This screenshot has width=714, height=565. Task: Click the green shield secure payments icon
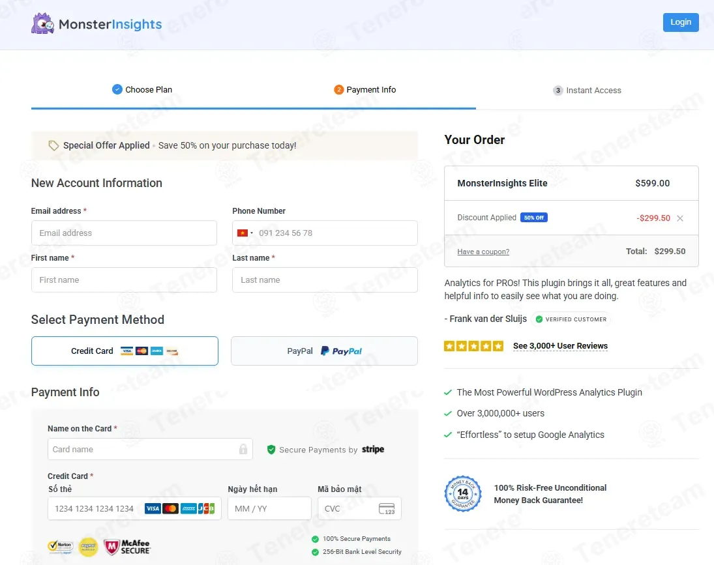(x=271, y=450)
